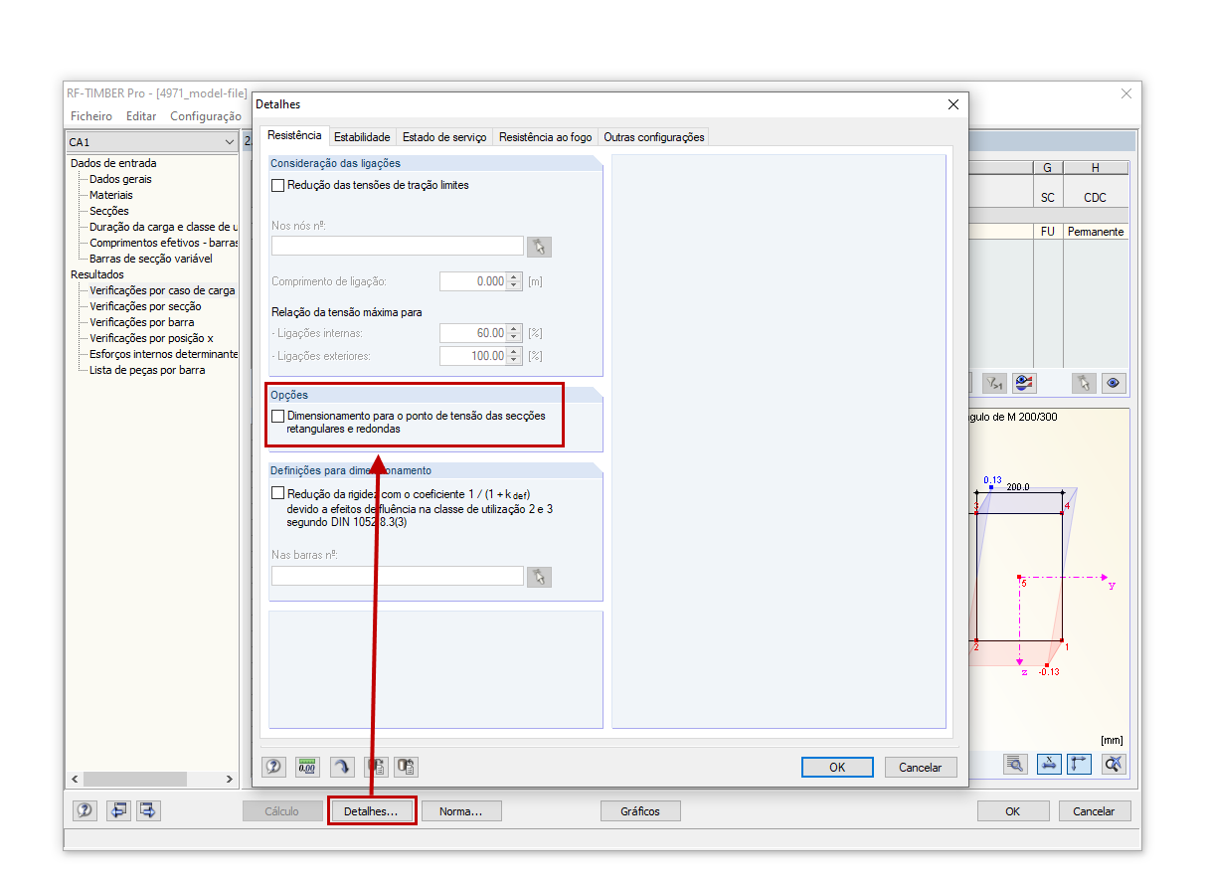Toggle the dimensions x icon under section view
Viewport: 1208px width, 885px height.
click(x=1049, y=764)
